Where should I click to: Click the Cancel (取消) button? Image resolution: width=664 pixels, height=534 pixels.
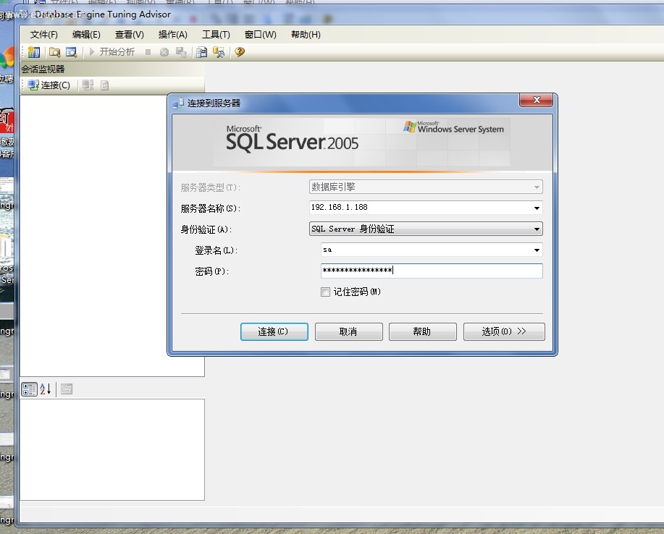tap(348, 331)
